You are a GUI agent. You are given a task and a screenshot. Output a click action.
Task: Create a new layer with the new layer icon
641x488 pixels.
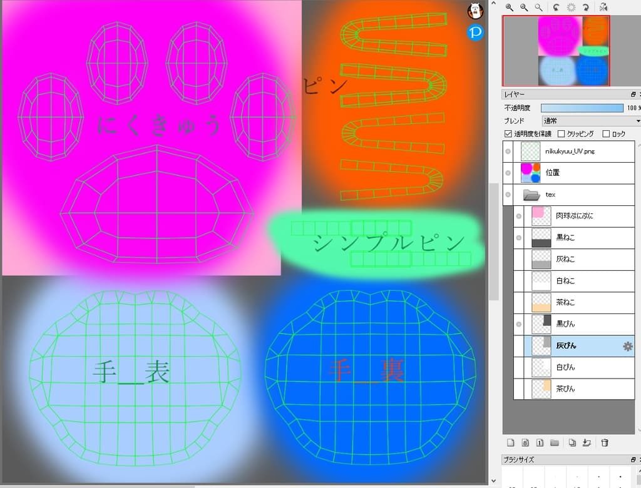[511, 442]
